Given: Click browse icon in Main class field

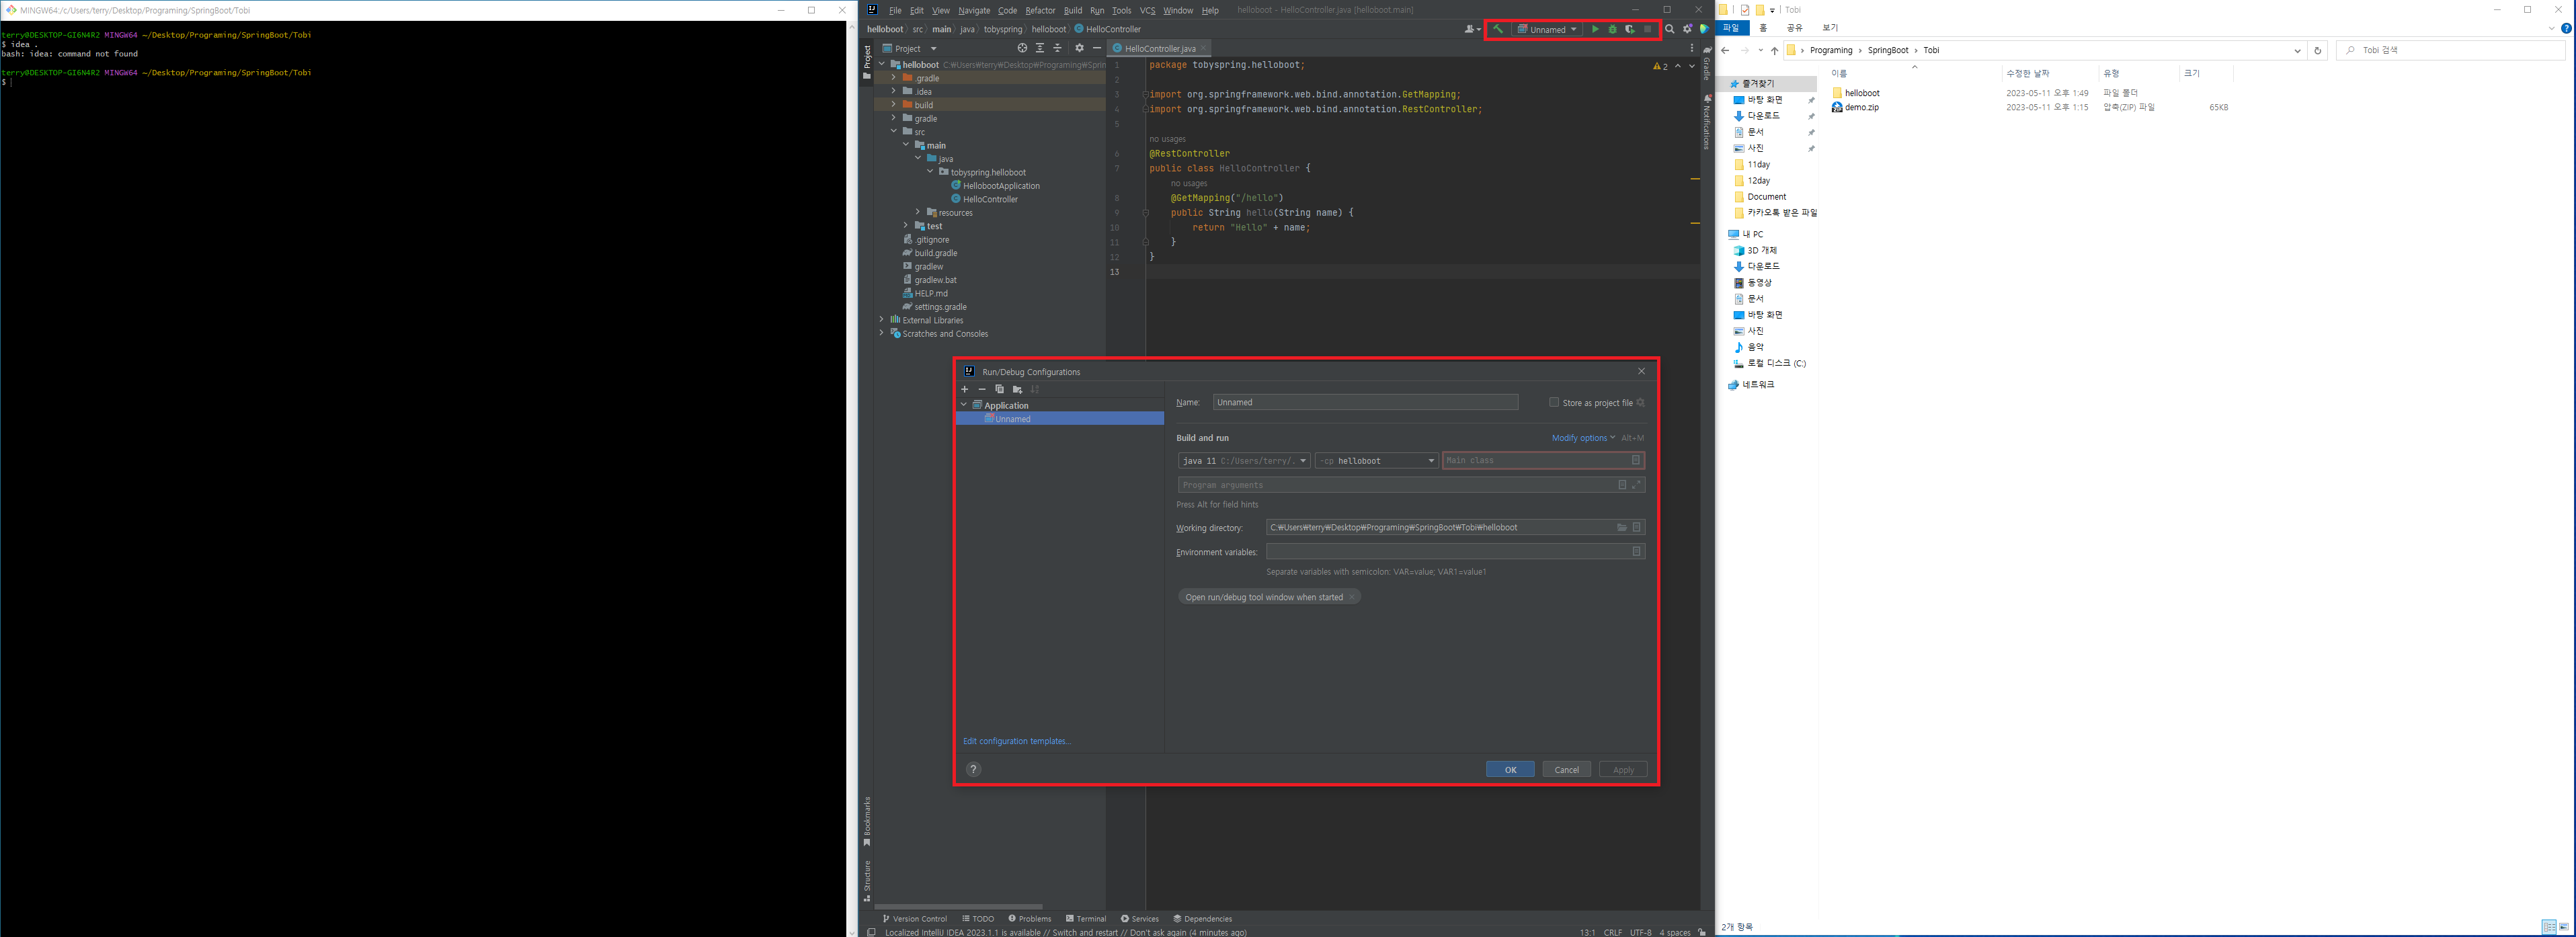Looking at the screenshot, I should pyautogui.click(x=1636, y=460).
